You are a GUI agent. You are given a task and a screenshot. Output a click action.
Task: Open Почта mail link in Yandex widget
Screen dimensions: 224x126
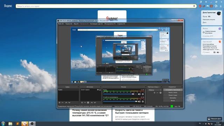[x=205, y=16]
